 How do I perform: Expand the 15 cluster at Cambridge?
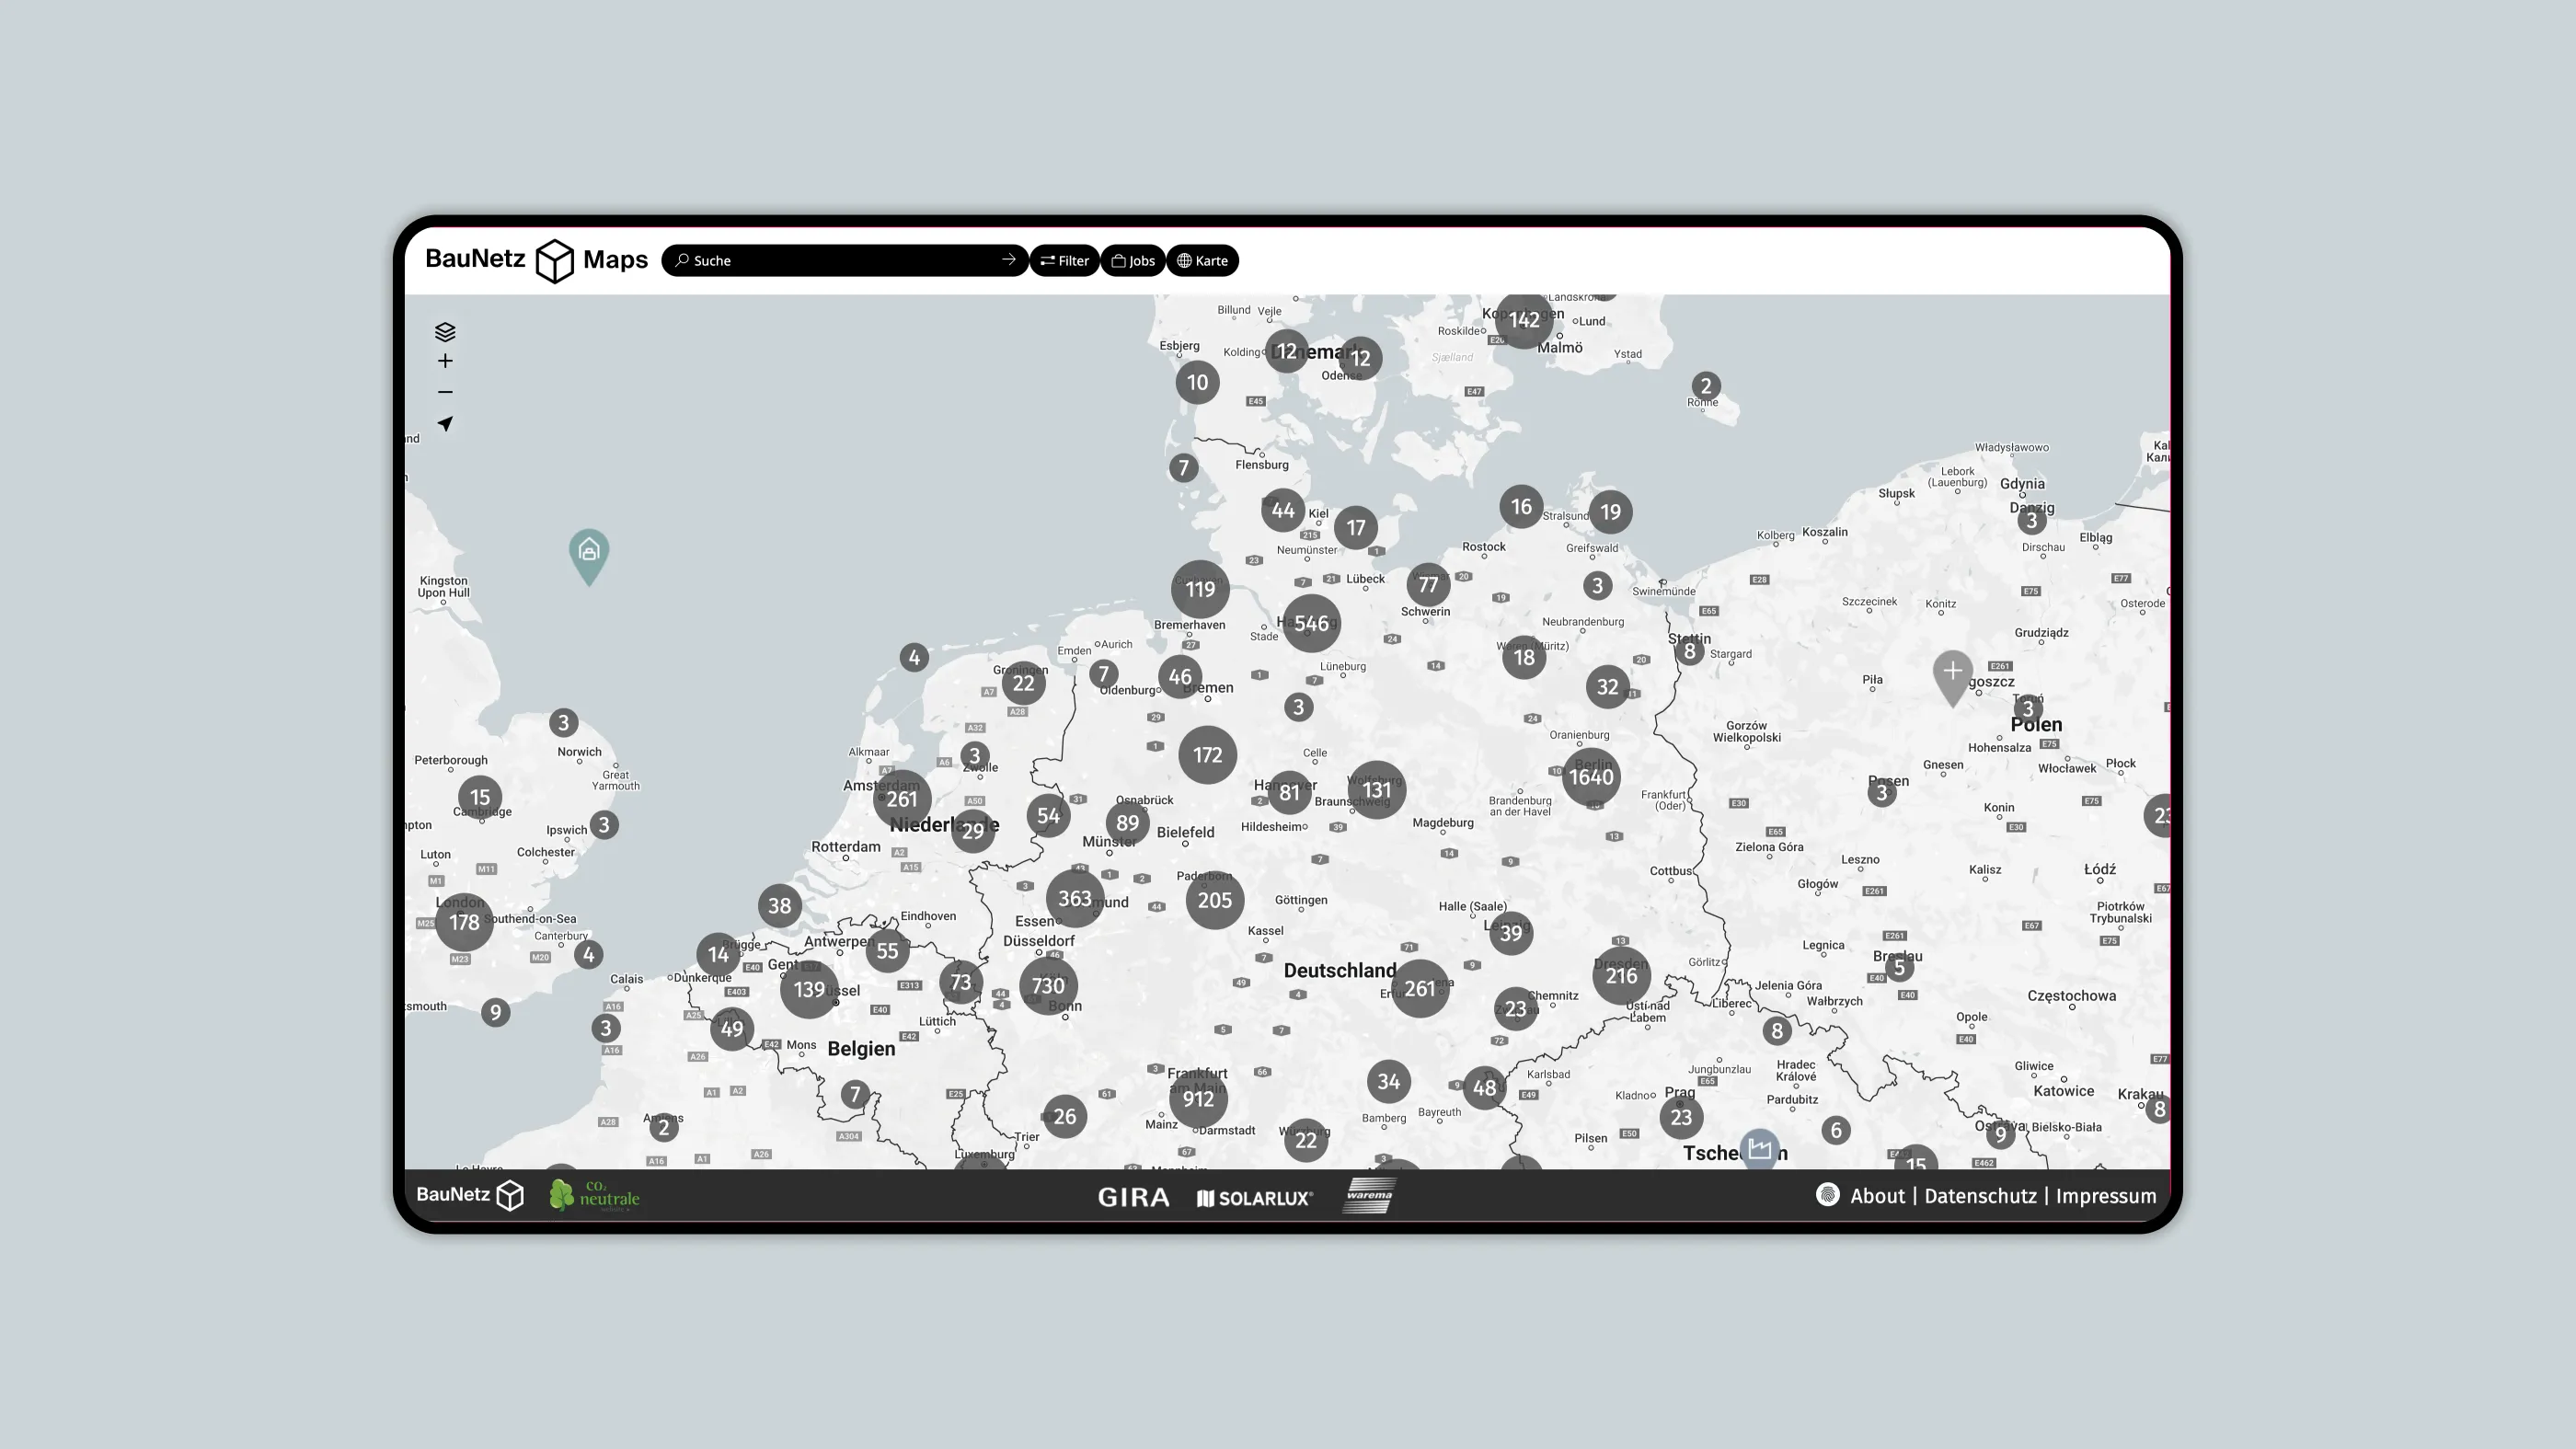click(480, 798)
